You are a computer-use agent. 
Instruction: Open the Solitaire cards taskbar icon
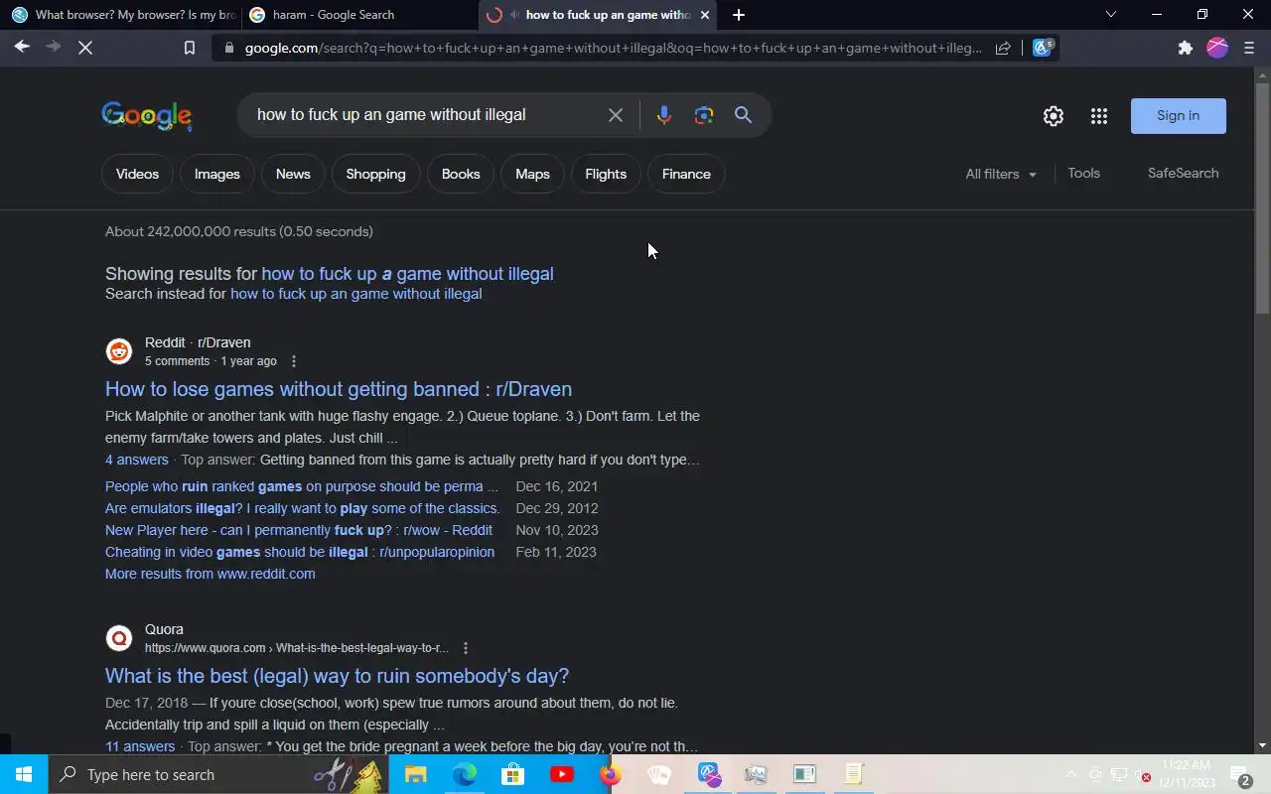pyautogui.click(x=658, y=774)
